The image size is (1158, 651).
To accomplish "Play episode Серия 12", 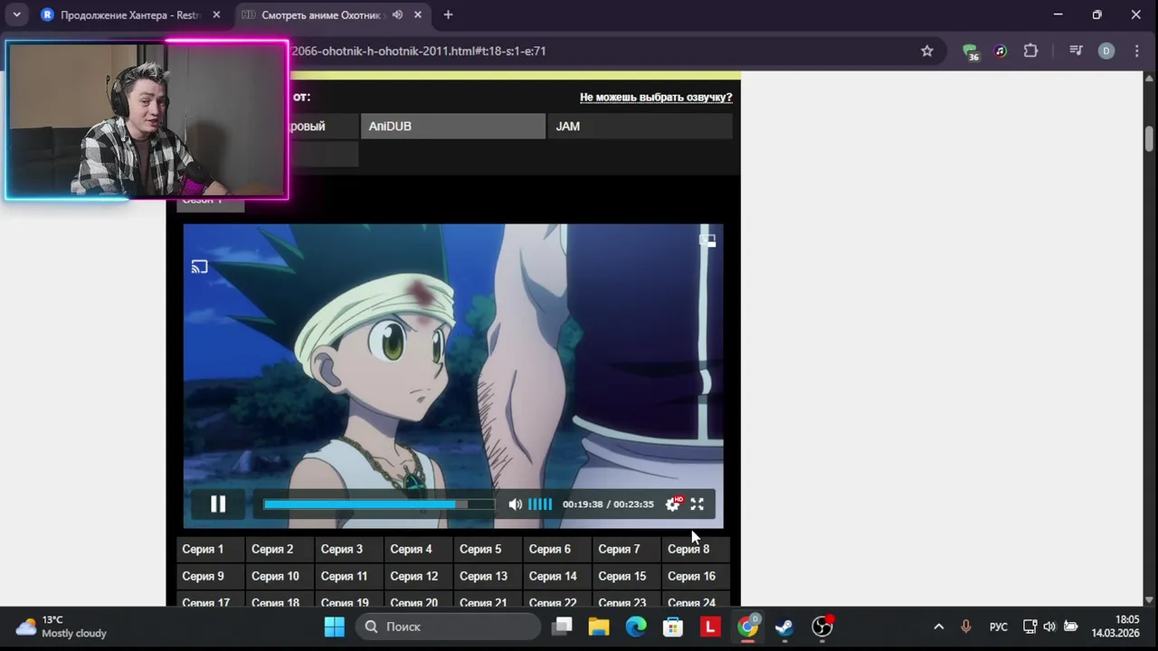I will click(x=419, y=576).
